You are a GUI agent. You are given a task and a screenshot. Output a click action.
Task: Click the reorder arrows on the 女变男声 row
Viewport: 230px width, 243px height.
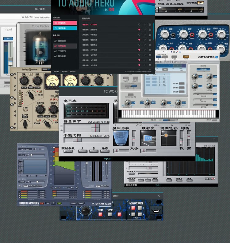pyautogui.click(x=144, y=55)
